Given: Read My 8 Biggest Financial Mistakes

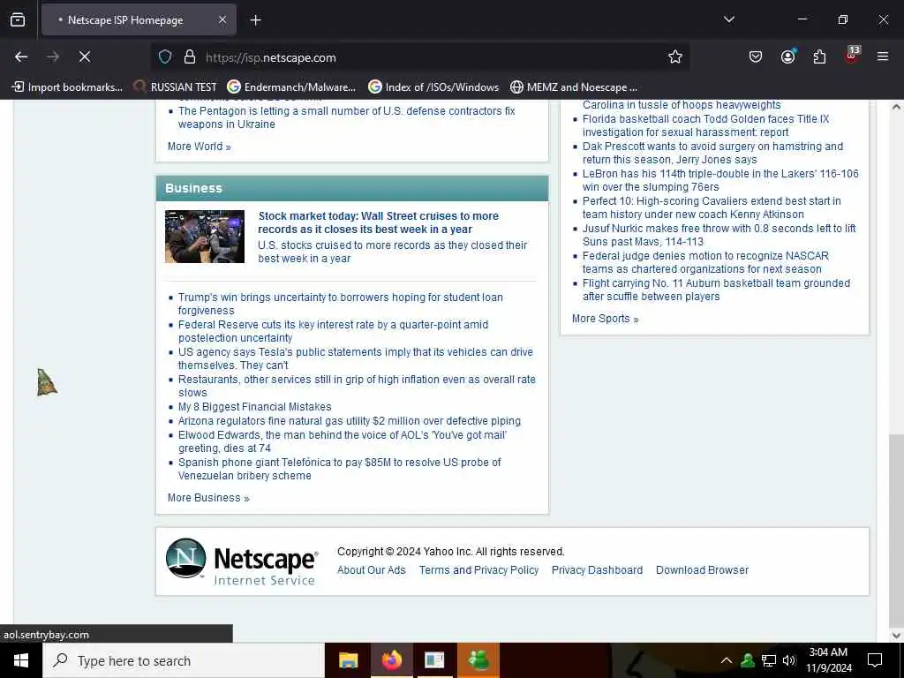Looking at the screenshot, I should click(x=255, y=407).
